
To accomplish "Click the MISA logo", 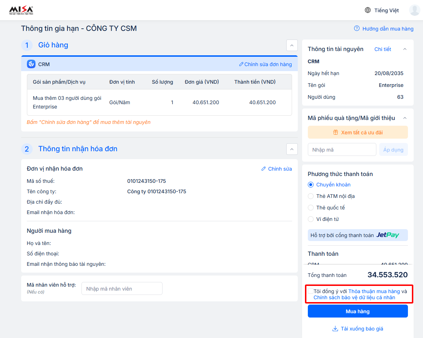I will [x=21, y=10].
